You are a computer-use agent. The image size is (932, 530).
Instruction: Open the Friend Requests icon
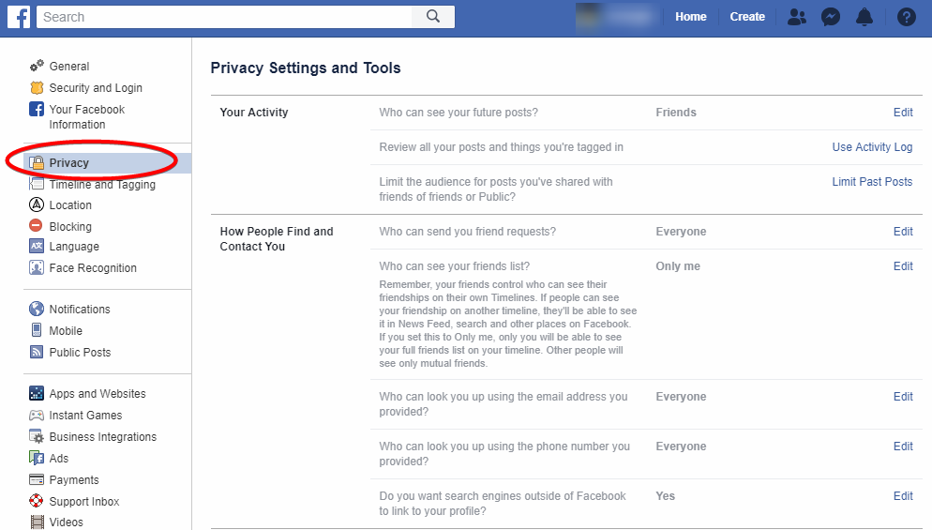tap(797, 17)
